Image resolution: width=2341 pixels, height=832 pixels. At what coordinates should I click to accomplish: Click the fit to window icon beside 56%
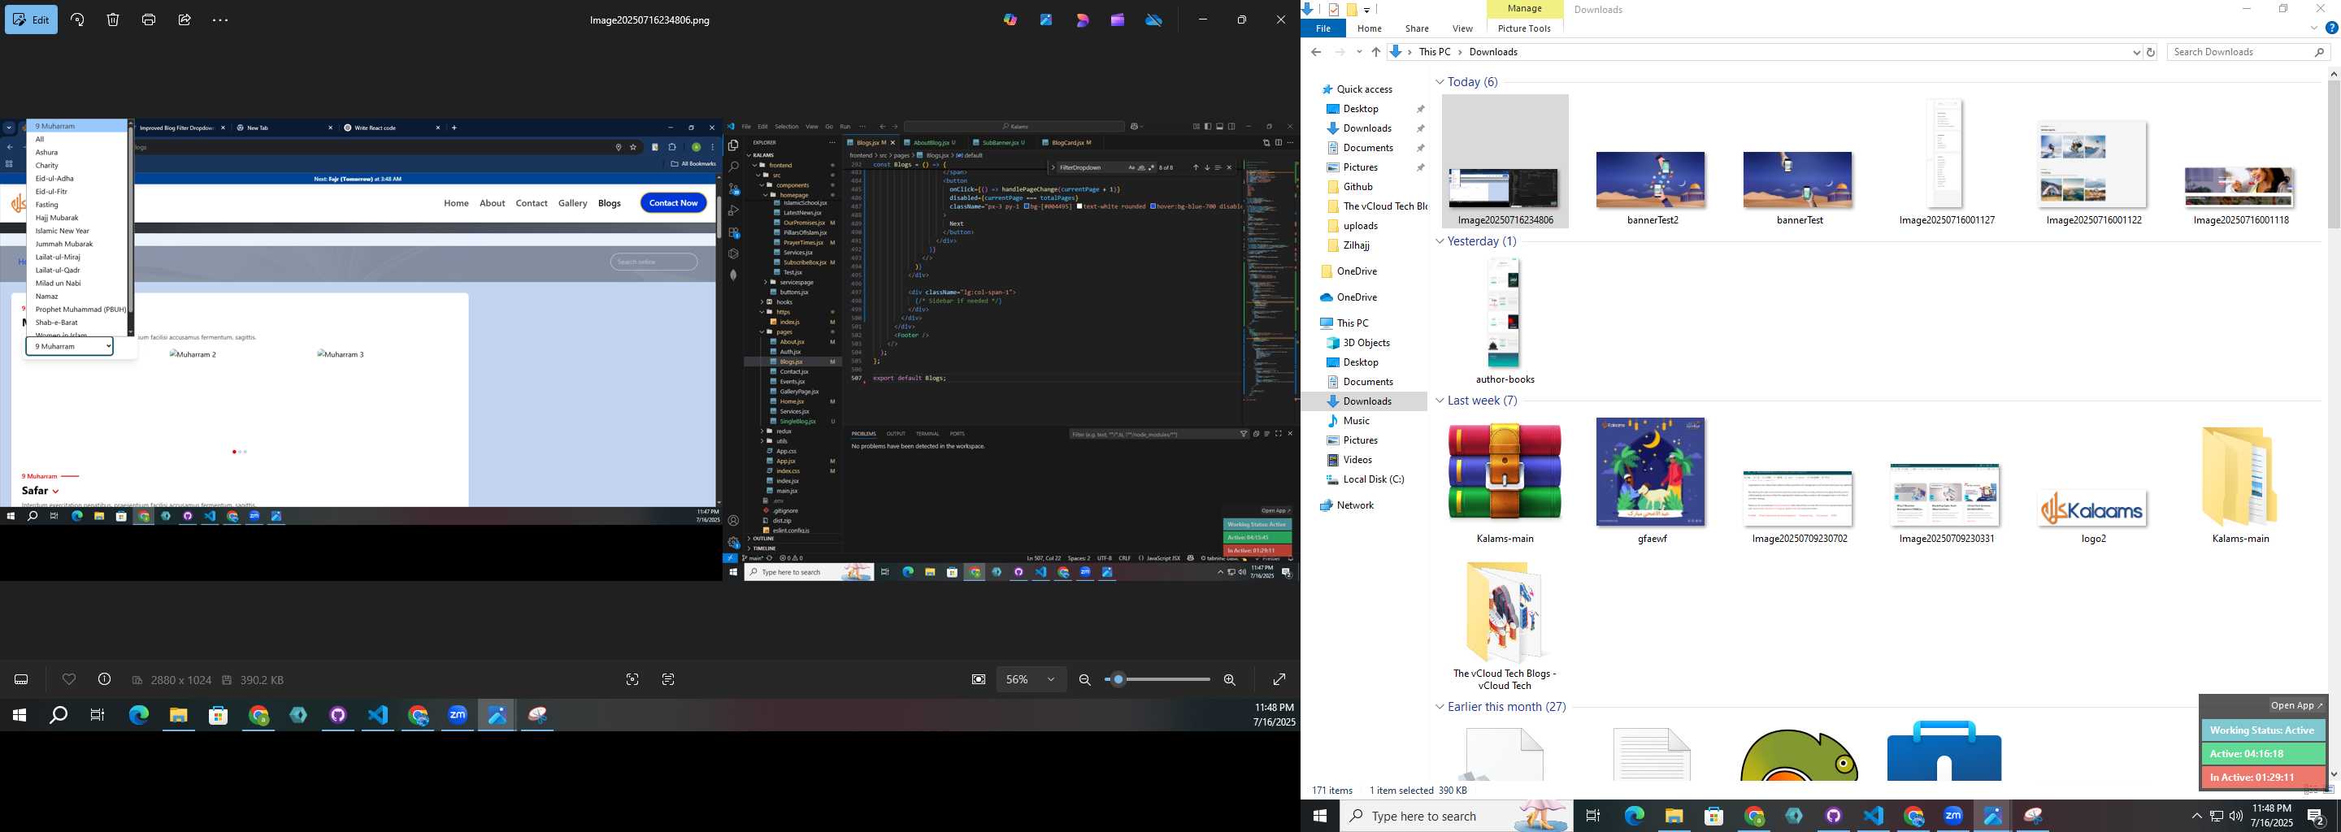pyautogui.click(x=979, y=679)
